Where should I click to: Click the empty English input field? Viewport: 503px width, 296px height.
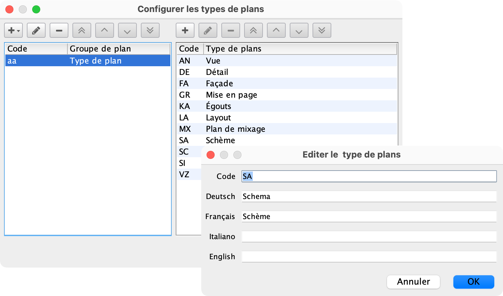click(x=369, y=257)
